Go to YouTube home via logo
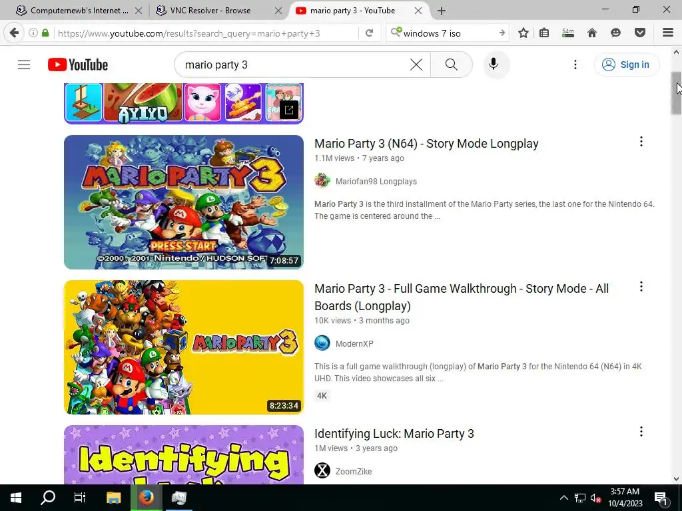 78,65
